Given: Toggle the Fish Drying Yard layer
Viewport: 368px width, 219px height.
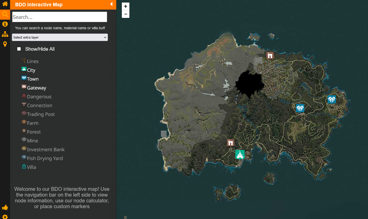Looking at the screenshot, I should 42,158.
